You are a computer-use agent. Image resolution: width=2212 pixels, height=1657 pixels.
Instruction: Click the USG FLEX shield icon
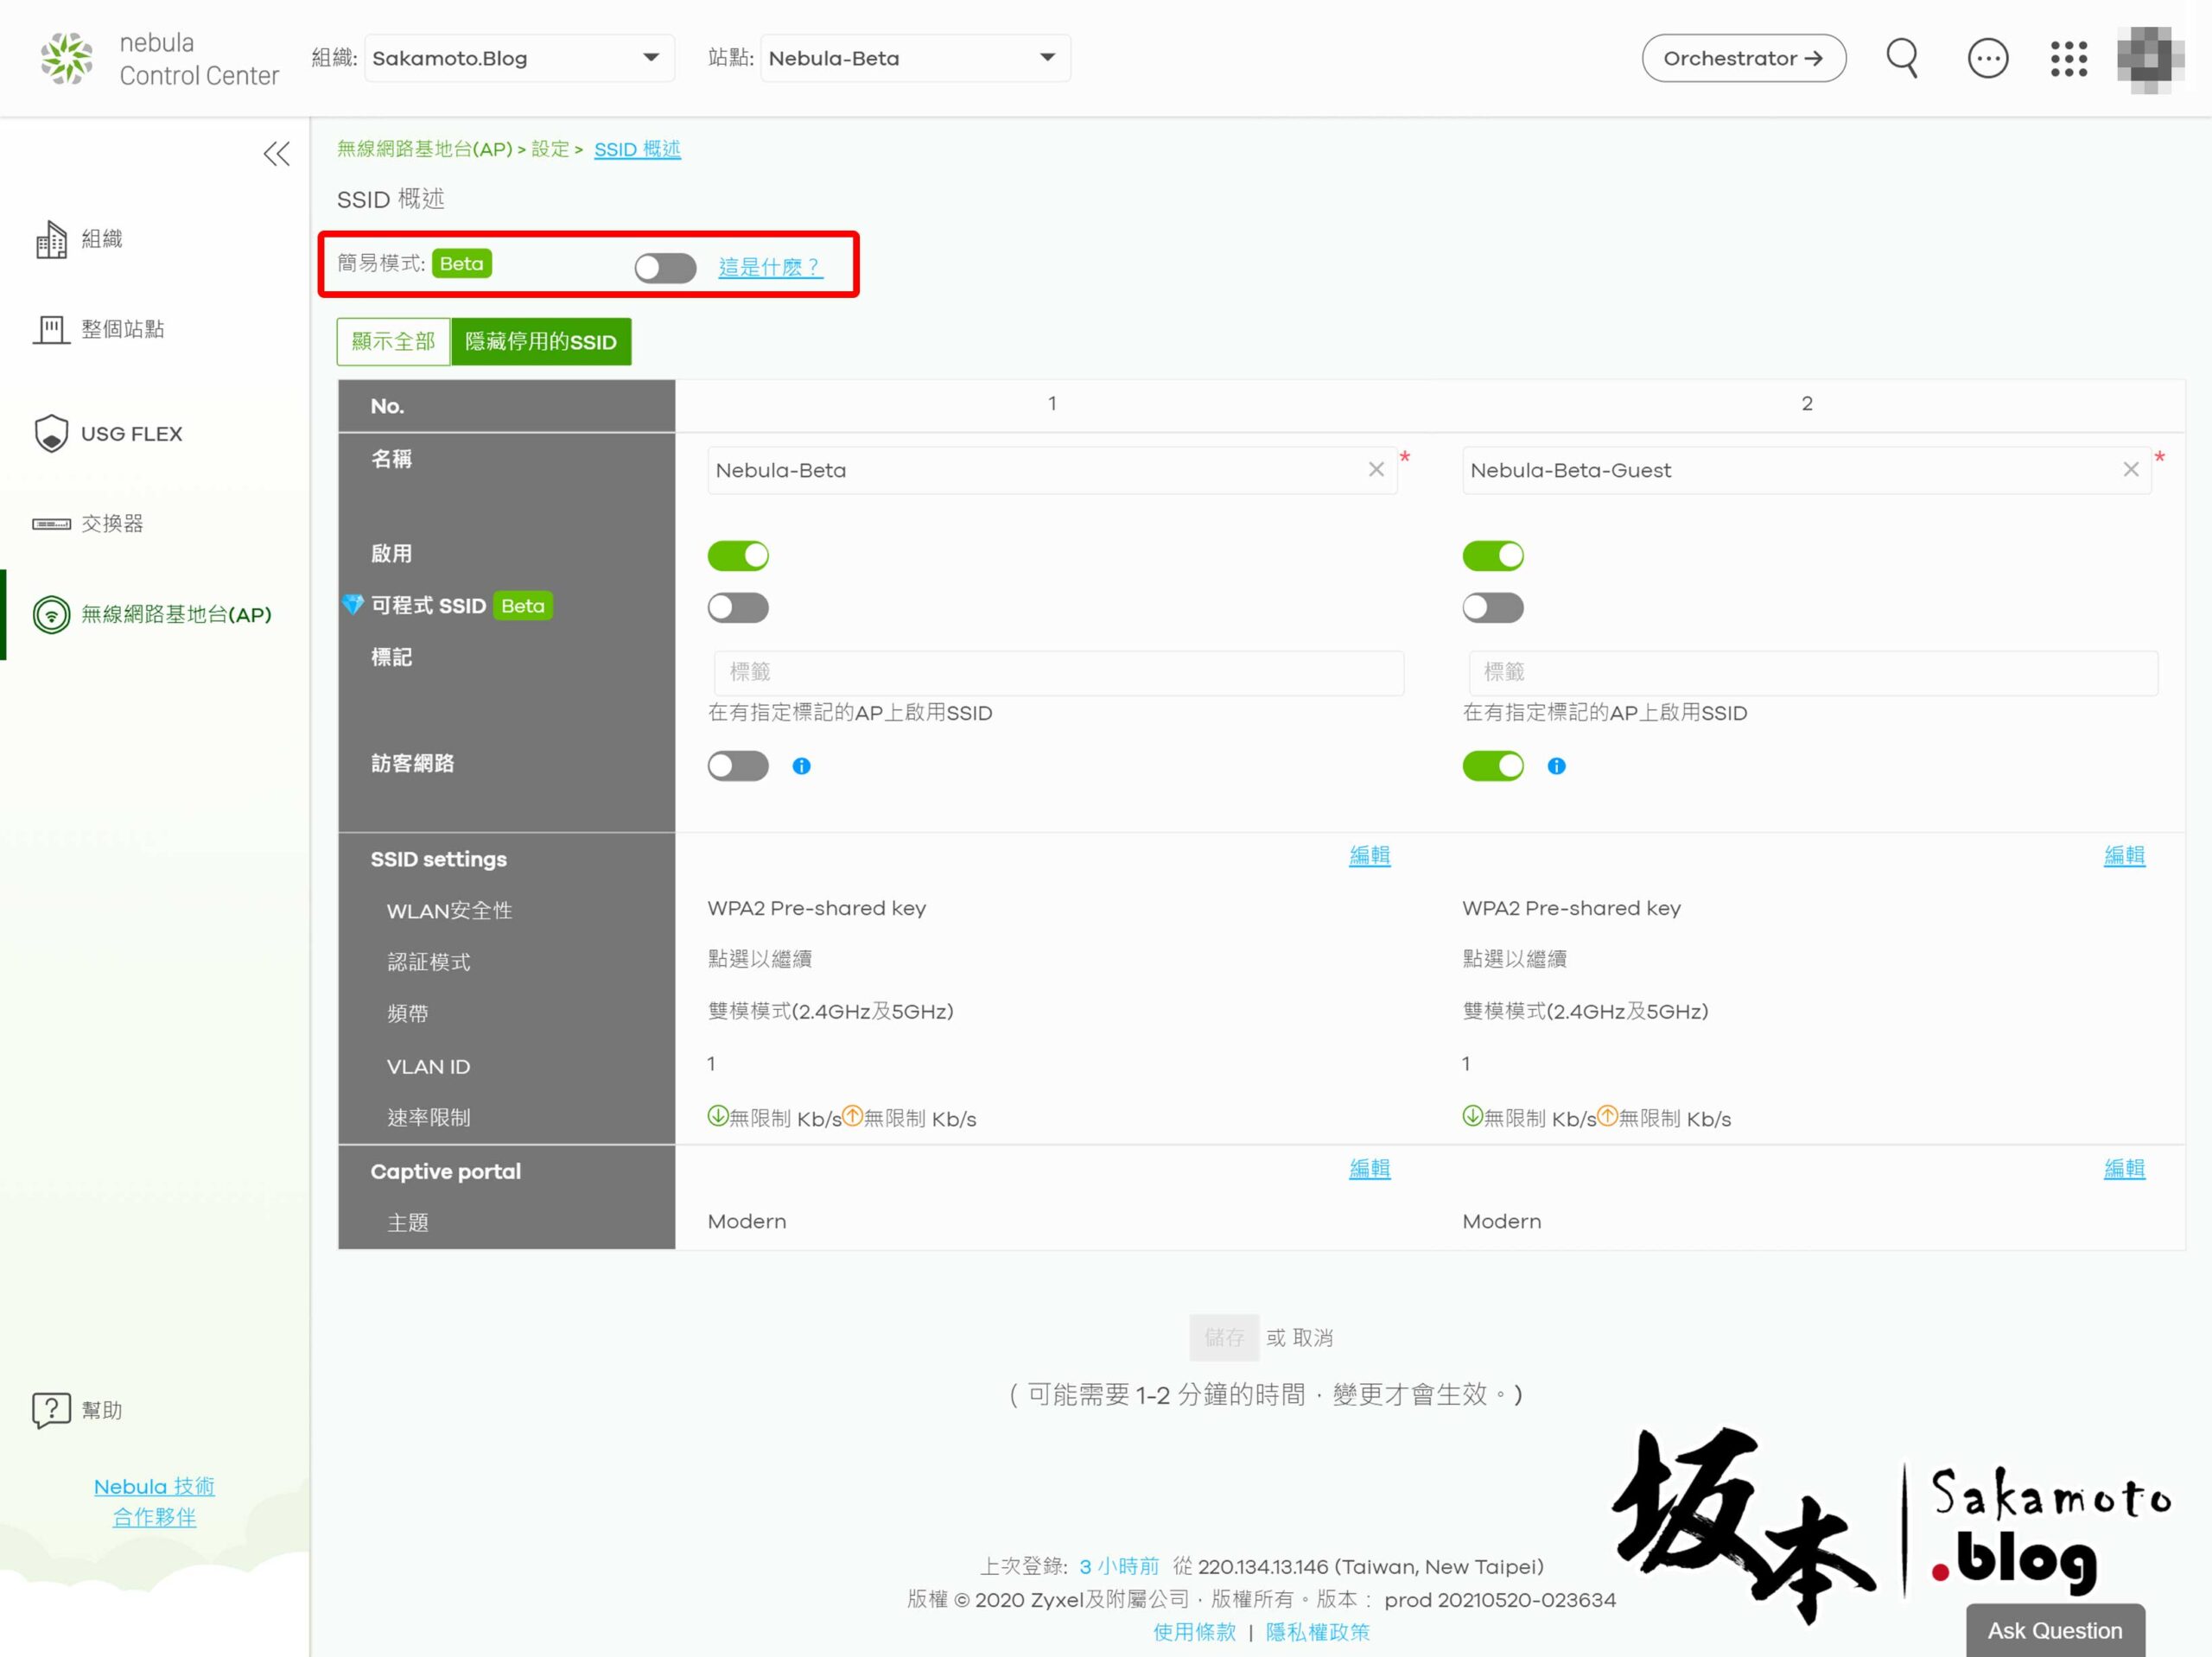click(x=51, y=434)
